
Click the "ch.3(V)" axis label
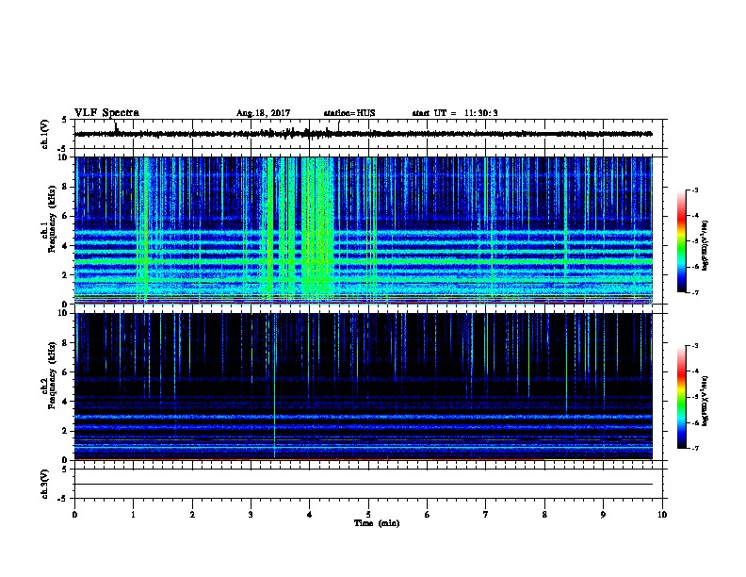coord(45,484)
